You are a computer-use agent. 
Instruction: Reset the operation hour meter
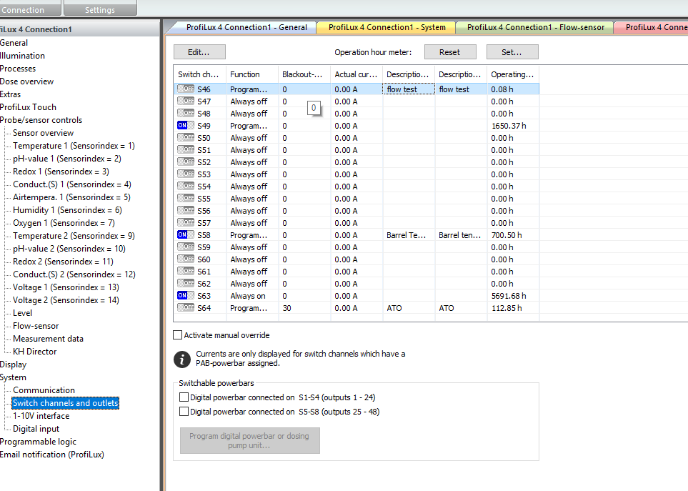click(x=450, y=51)
